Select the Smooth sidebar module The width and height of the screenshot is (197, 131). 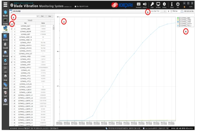5,45
